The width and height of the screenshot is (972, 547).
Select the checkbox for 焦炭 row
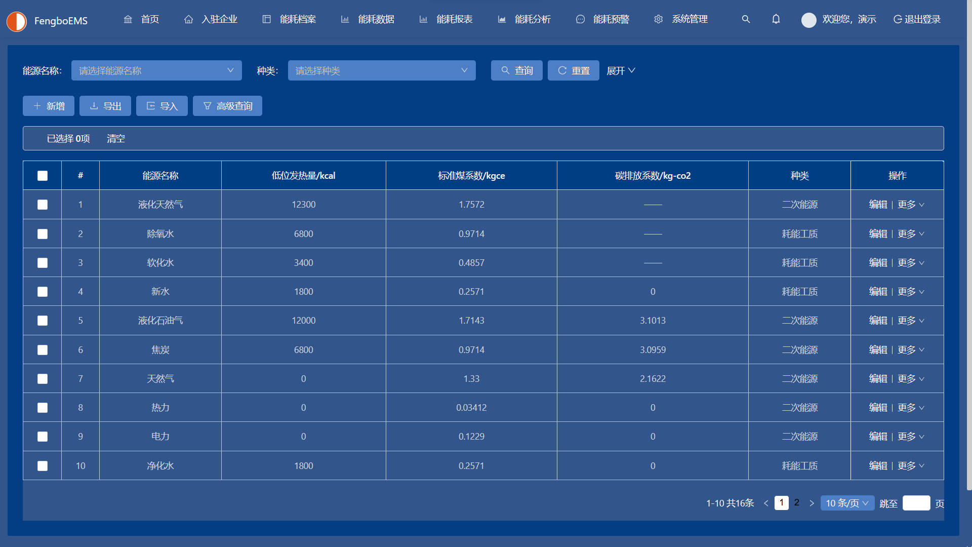[43, 350]
